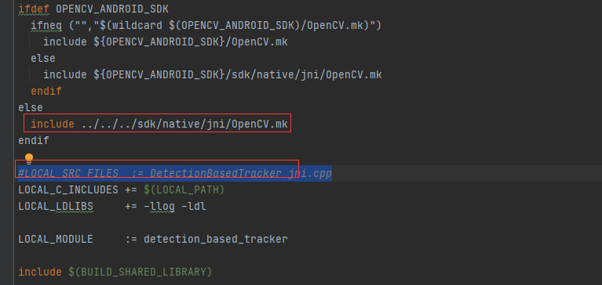Viewport: 602px width, 285px height.
Task: Click the LOCAL_C_INCLUDES variable
Action: click(x=68, y=189)
